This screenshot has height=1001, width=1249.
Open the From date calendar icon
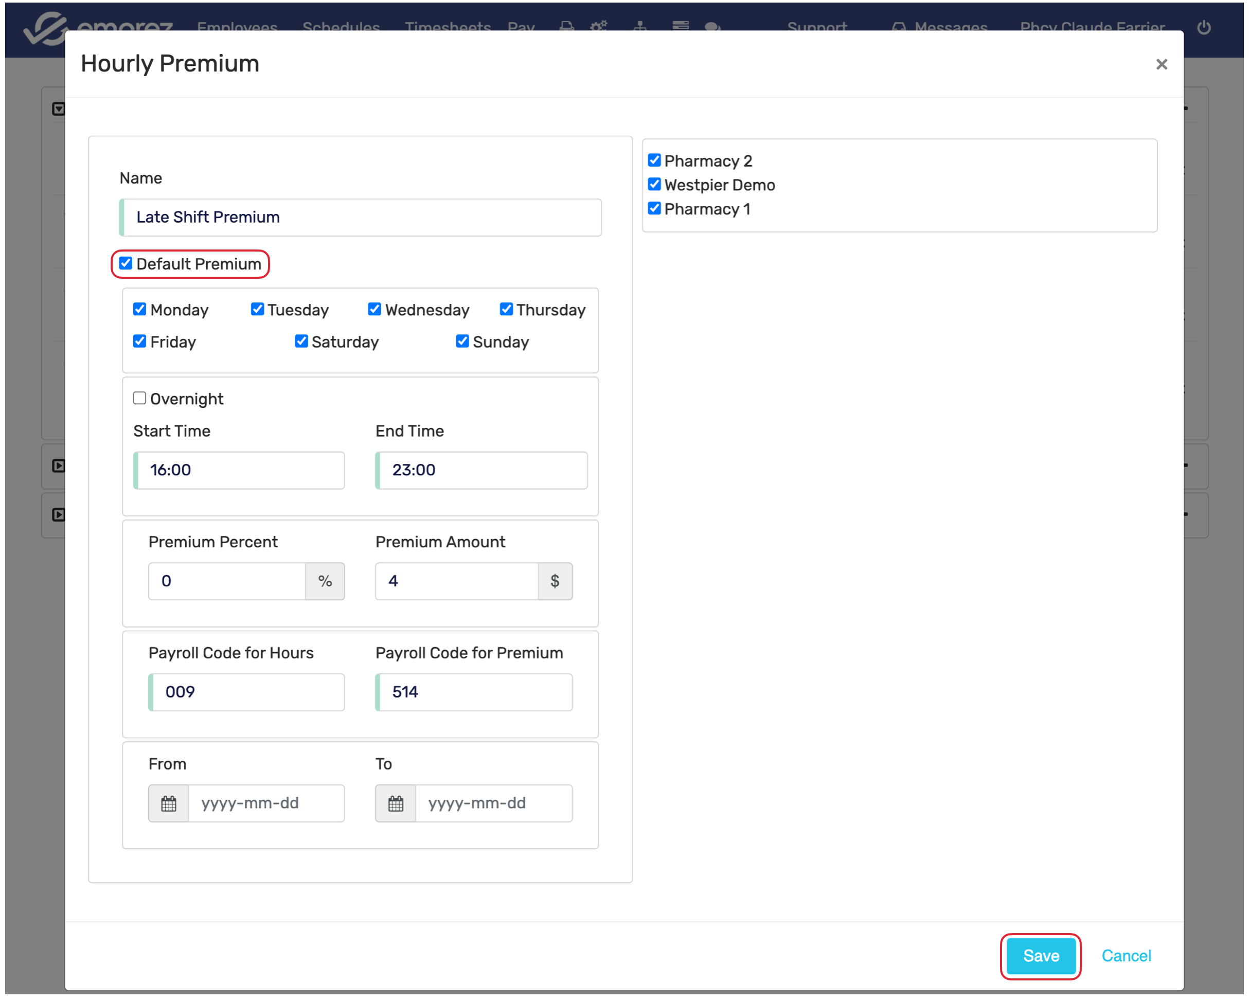pyautogui.click(x=169, y=803)
